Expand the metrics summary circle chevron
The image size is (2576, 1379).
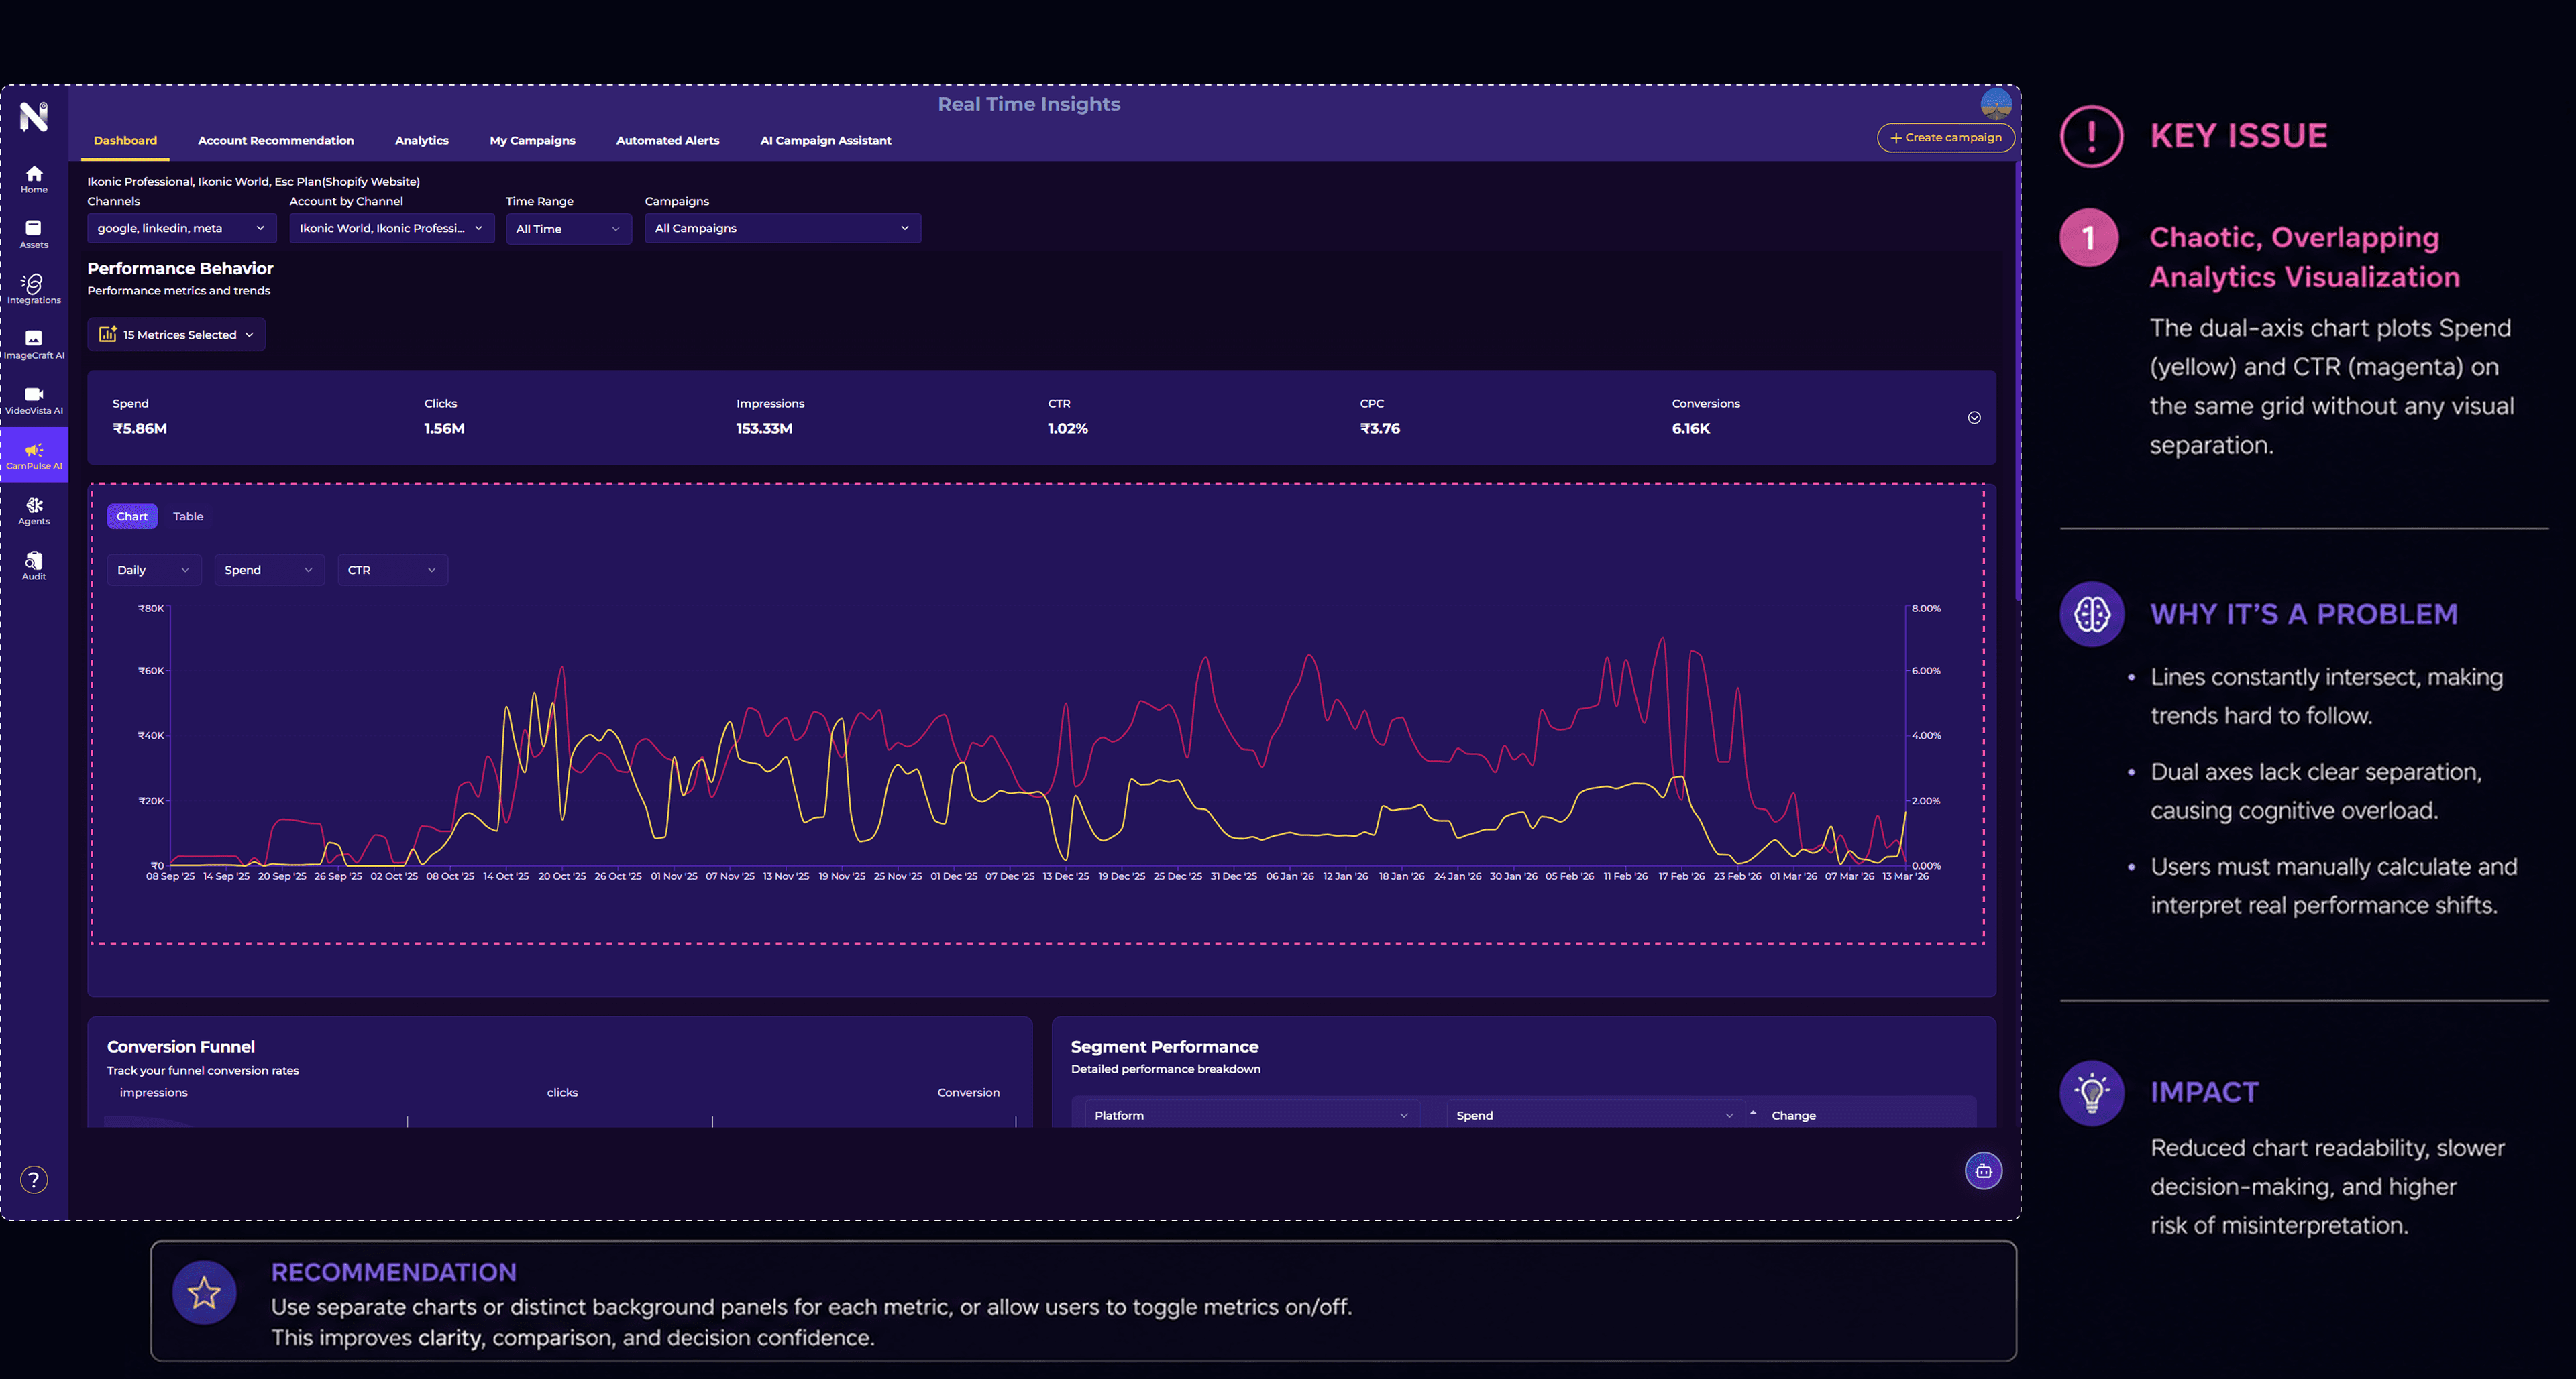click(x=1974, y=418)
